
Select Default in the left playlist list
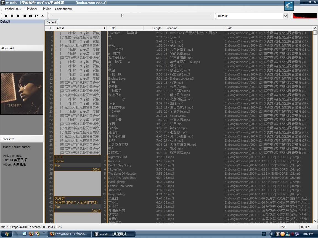point(22,21)
